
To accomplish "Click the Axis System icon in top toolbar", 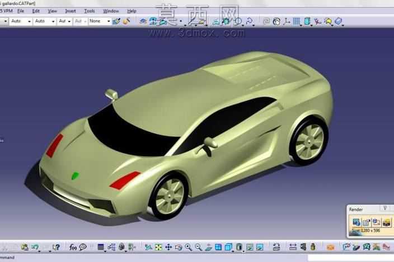I will [x=287, y=22].
